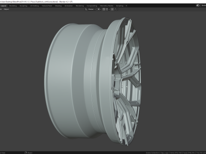The width and height of the screenshot is (206, 154).
Task: Click the scene browse icon
Action: [198, 6]
